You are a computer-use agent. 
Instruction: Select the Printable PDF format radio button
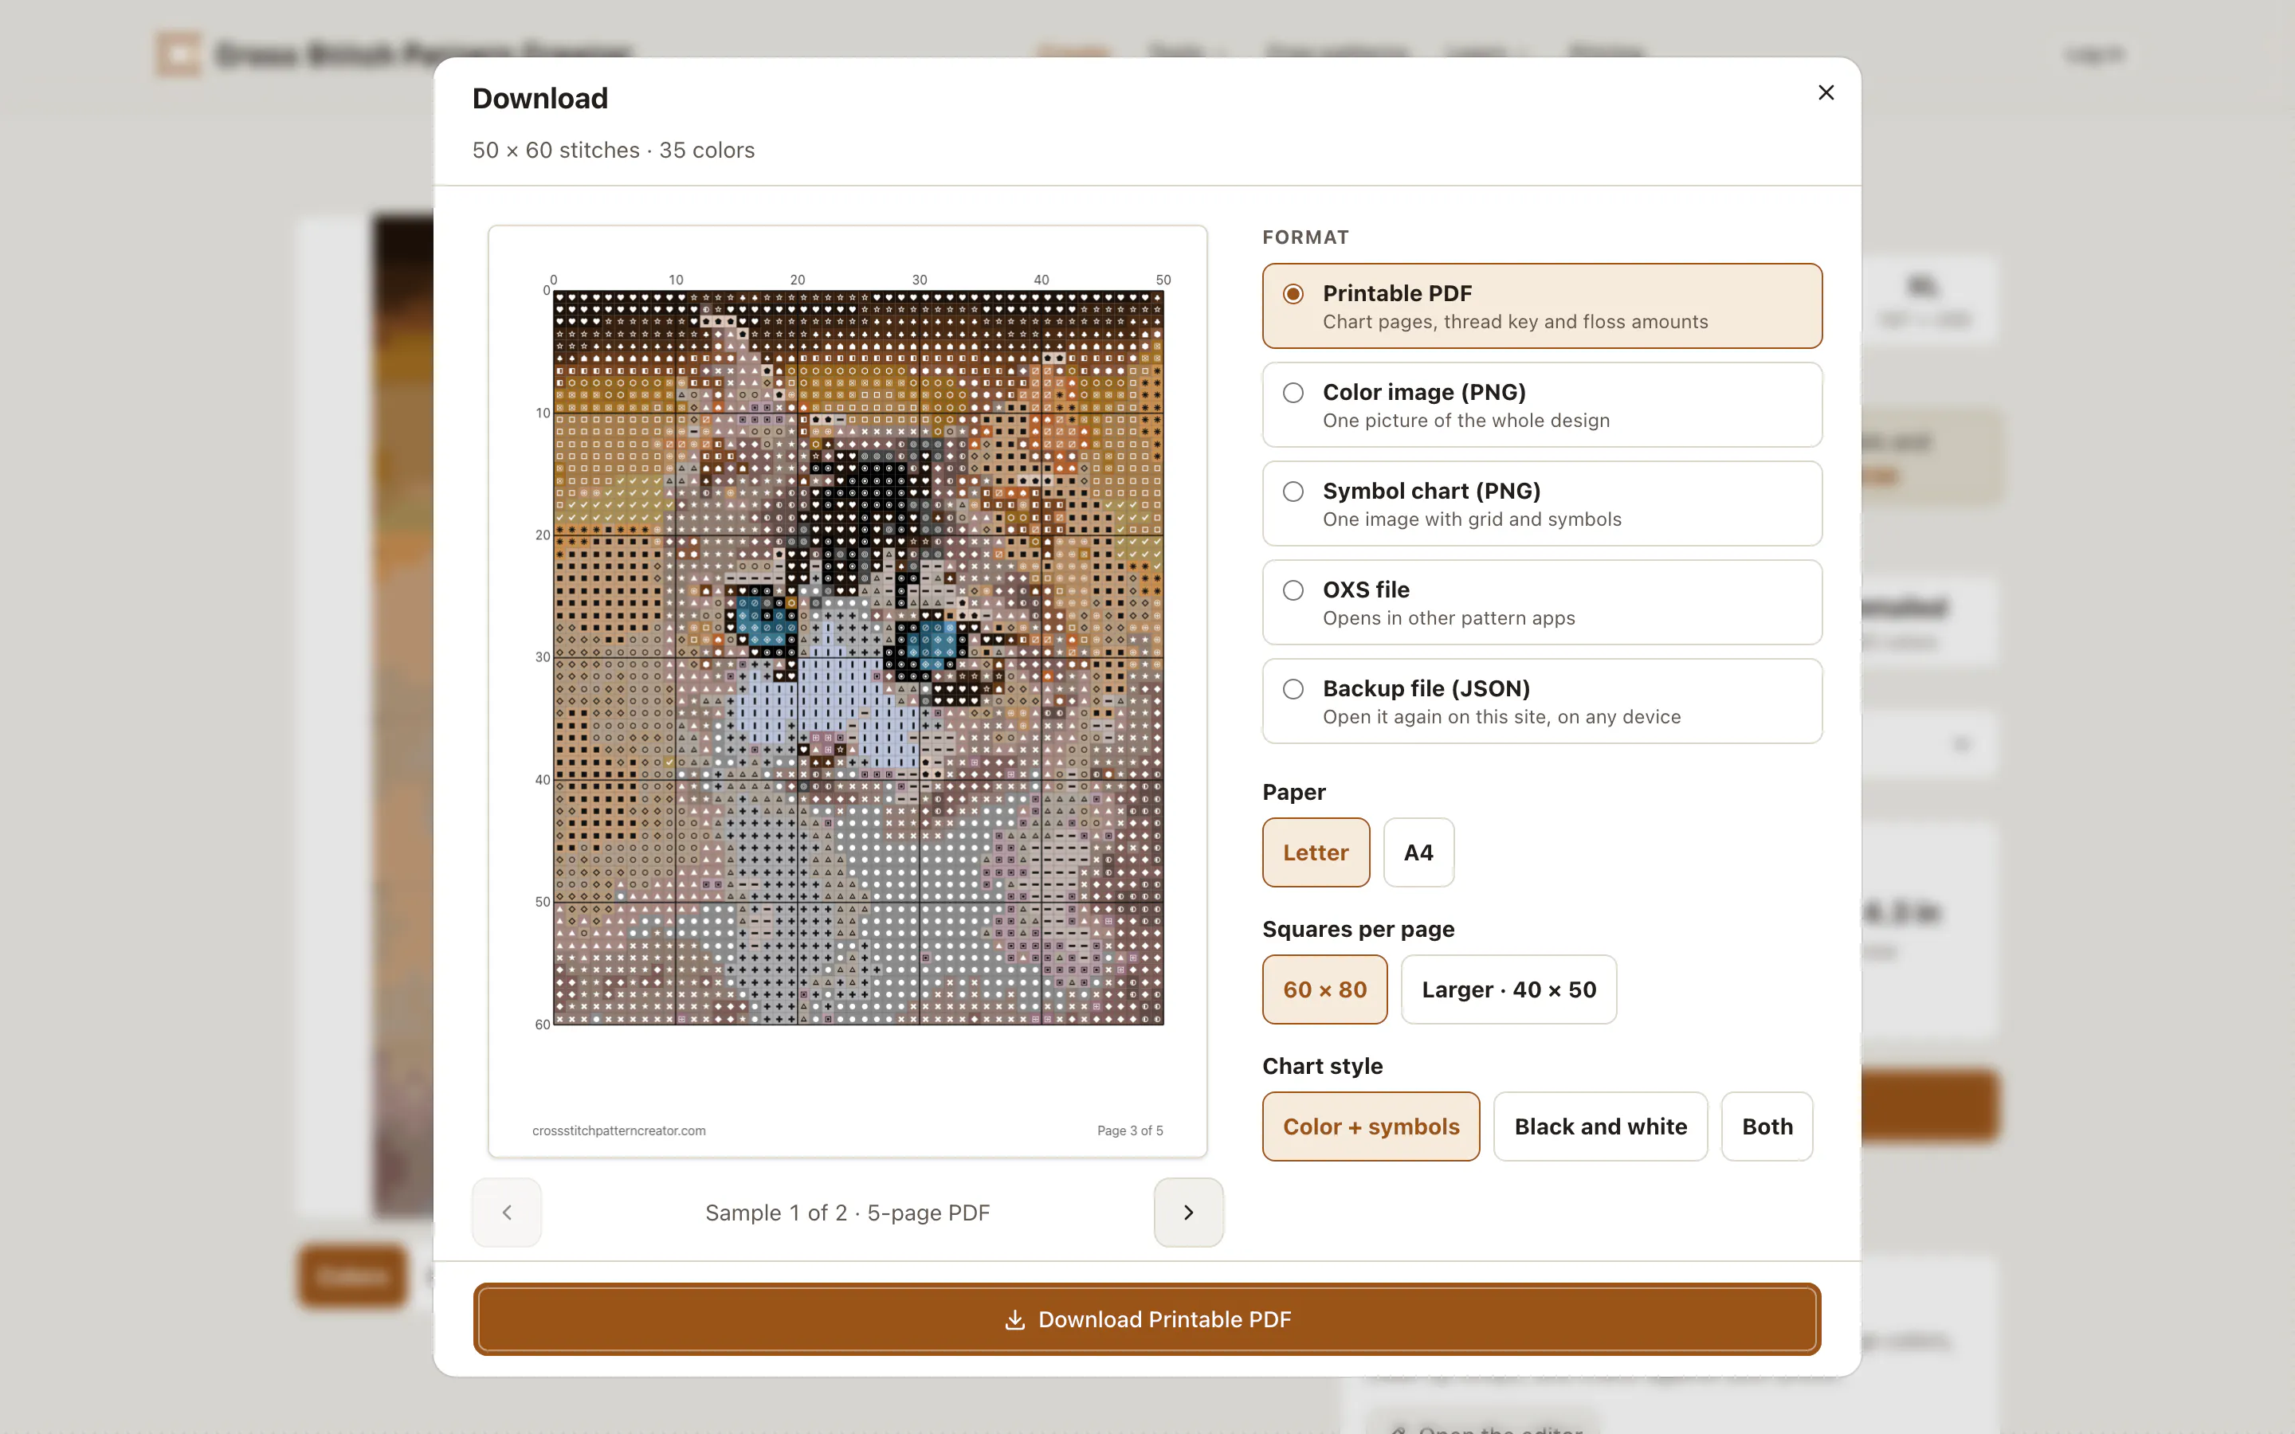pyautogui.click(x=1293, y=294)
